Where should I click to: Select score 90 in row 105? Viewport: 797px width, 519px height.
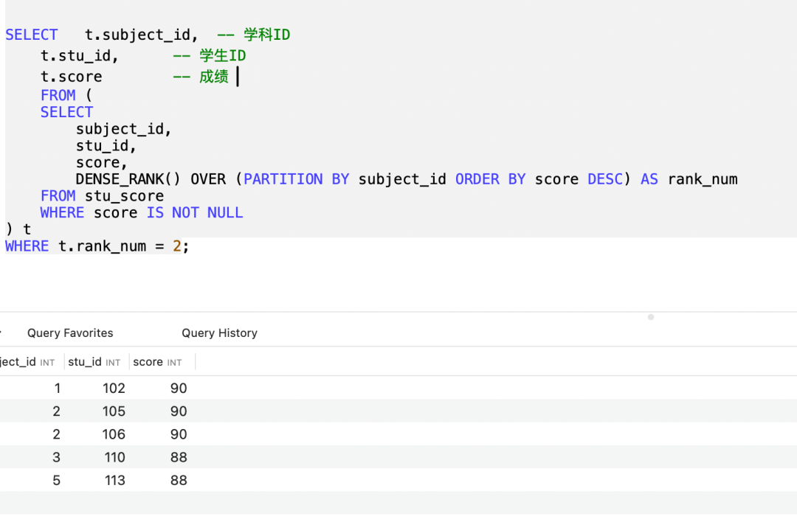click(179, 411)
